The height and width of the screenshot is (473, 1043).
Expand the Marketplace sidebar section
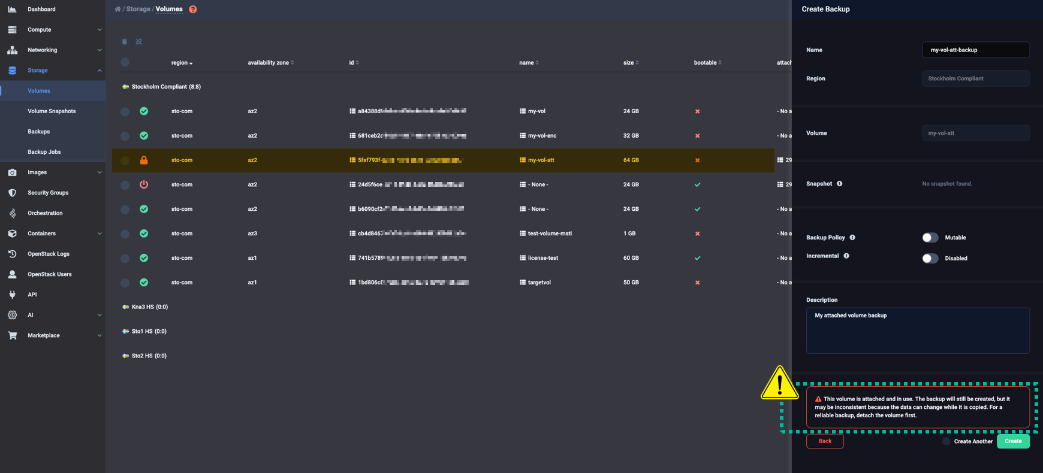pos(53,335)
